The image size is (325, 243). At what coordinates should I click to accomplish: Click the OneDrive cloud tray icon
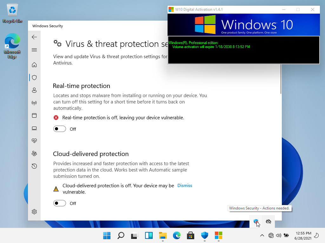point(269,221)
